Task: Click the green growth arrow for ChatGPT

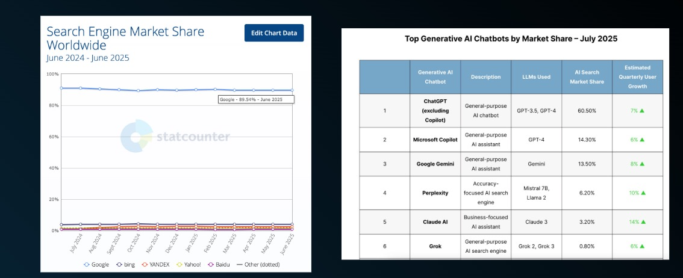Action: pos(642,111)
